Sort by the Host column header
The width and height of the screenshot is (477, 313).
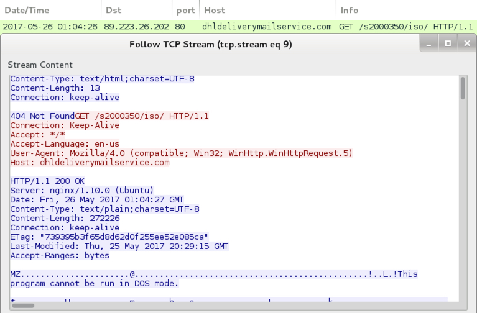coord(267,10)
